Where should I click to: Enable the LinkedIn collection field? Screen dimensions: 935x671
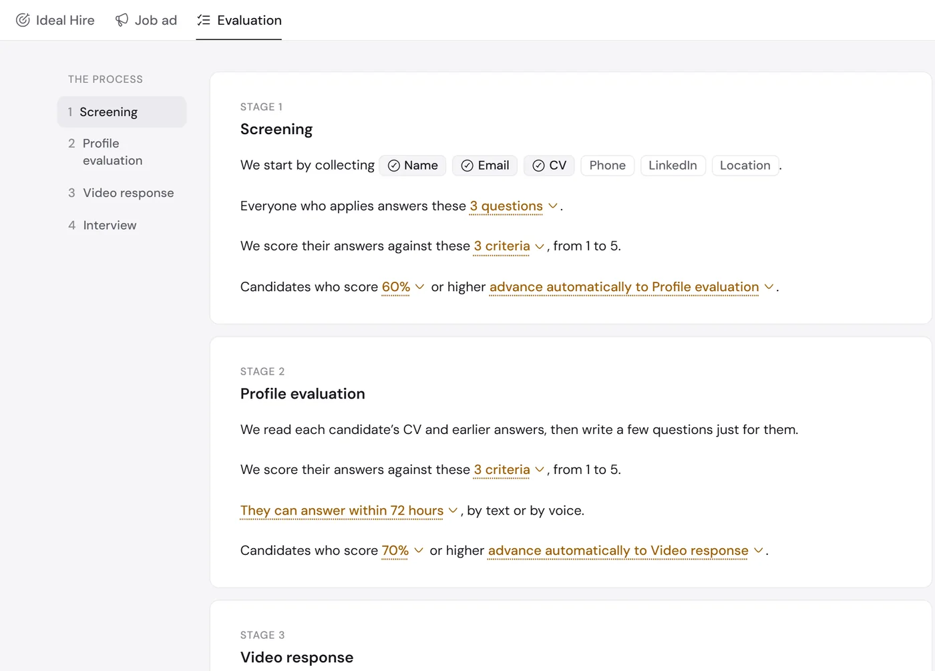[x=673, y=166]
